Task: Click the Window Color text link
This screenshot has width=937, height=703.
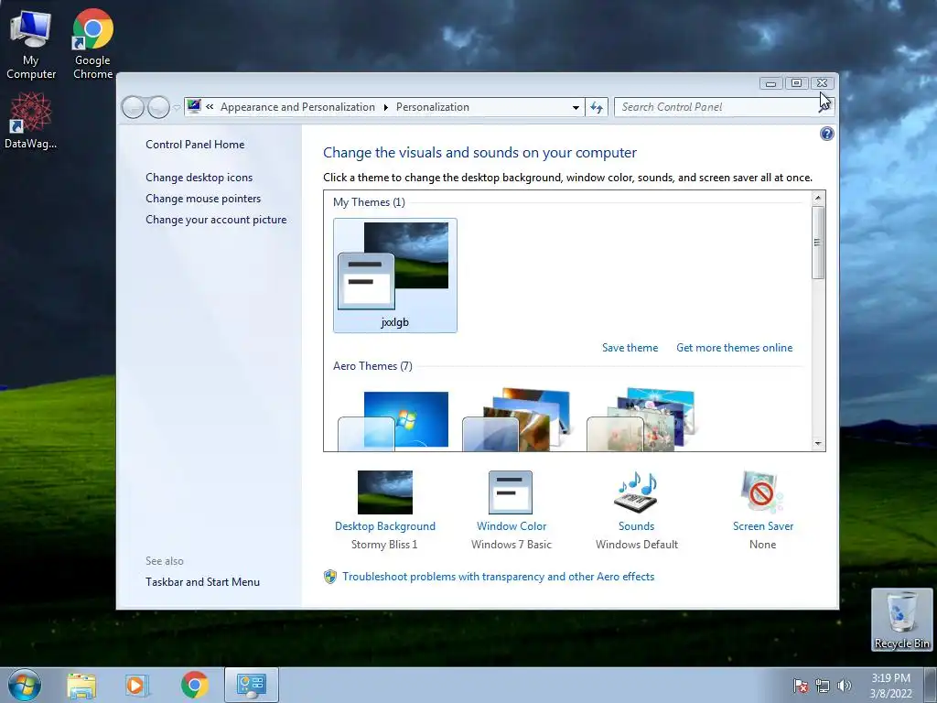Action: 512,526
